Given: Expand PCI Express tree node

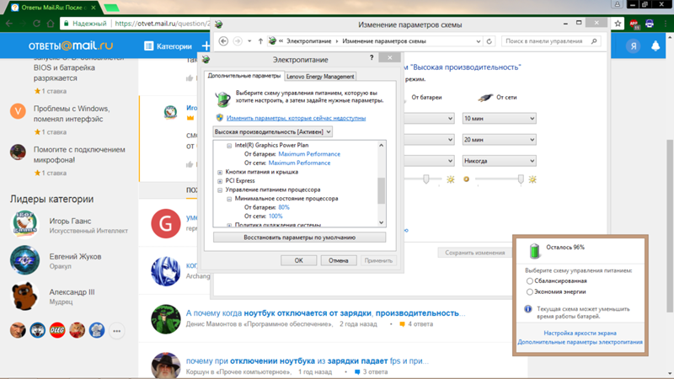Looking at the screenshot, I should [x=220, y=181].
